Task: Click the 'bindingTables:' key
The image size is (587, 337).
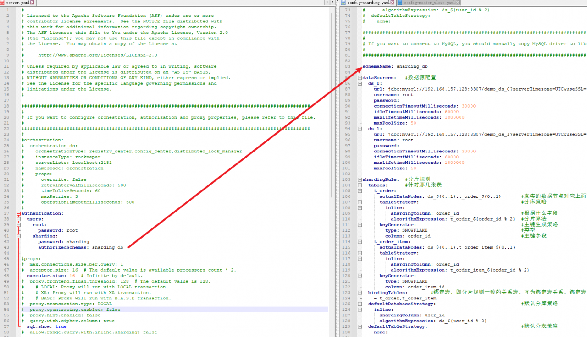Action: pyautogui.click(x=387, y=292)
